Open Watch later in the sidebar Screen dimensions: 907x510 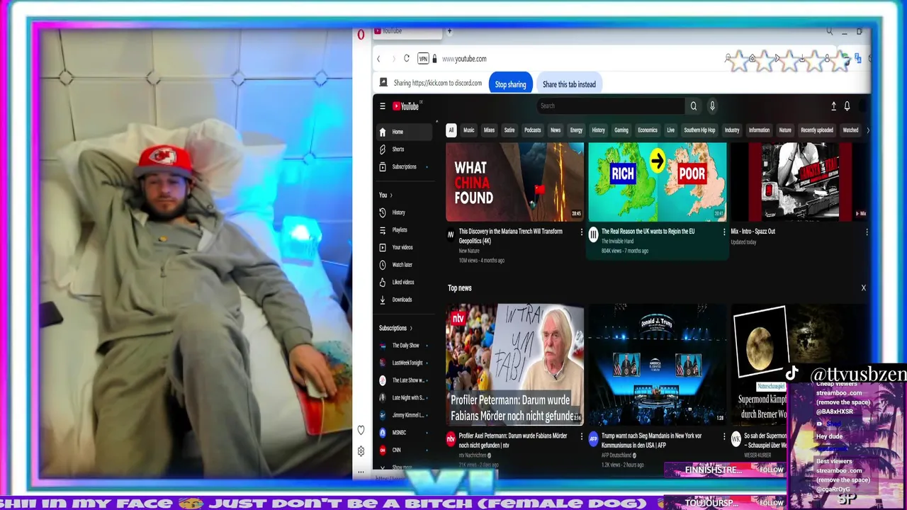[x=405, y=265]
